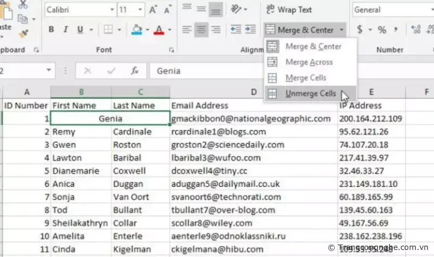
Task: Apply Accounting Number Format dollar icon
Action: [360, 30]
